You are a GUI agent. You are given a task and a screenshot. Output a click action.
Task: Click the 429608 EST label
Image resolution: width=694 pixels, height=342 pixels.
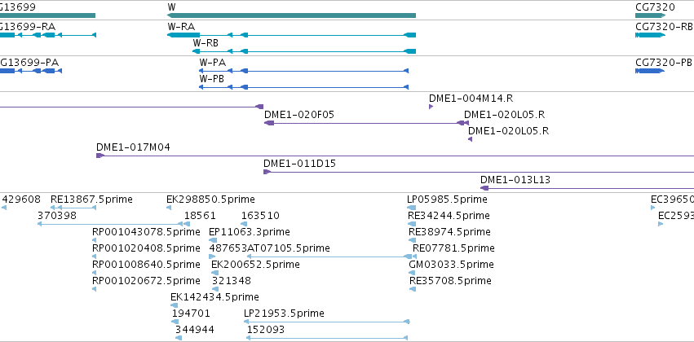click(21, 199)
